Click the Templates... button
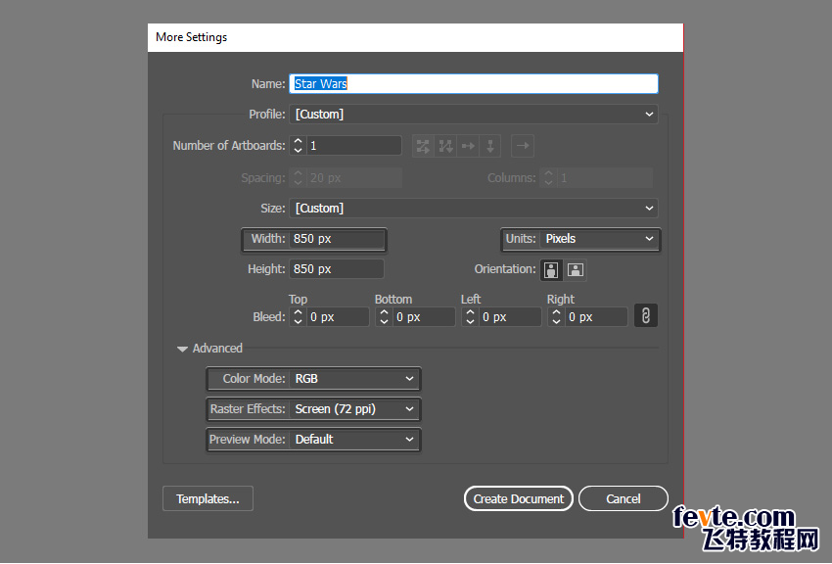 point(208,498)
